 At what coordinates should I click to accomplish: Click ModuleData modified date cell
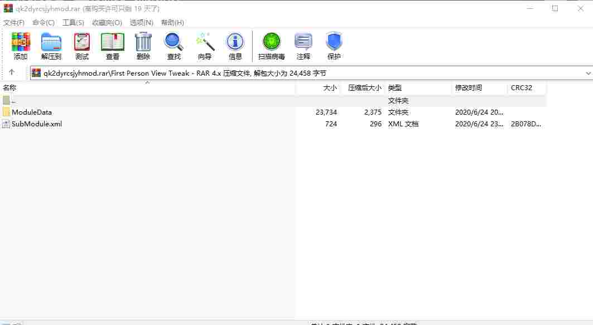point(479,112)
